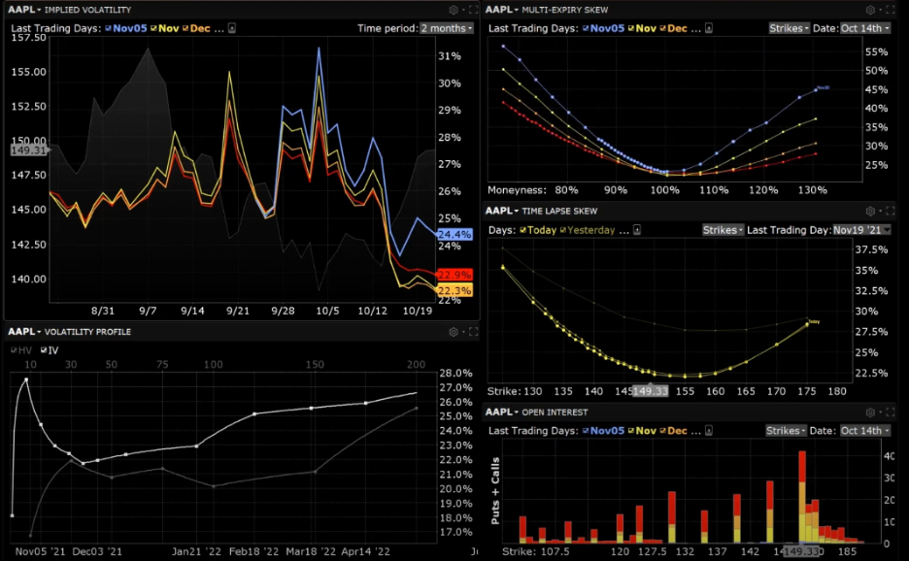Image resolution: width=909 pixels, height=561 pixels.
Task: Open AAPL symbol dropdown in Multi-Expiry Skew title
Action: point(501,10)
